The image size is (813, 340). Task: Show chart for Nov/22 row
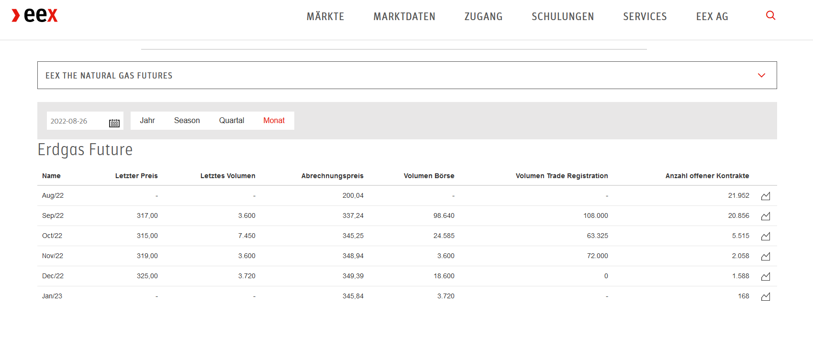click(766, 256)
